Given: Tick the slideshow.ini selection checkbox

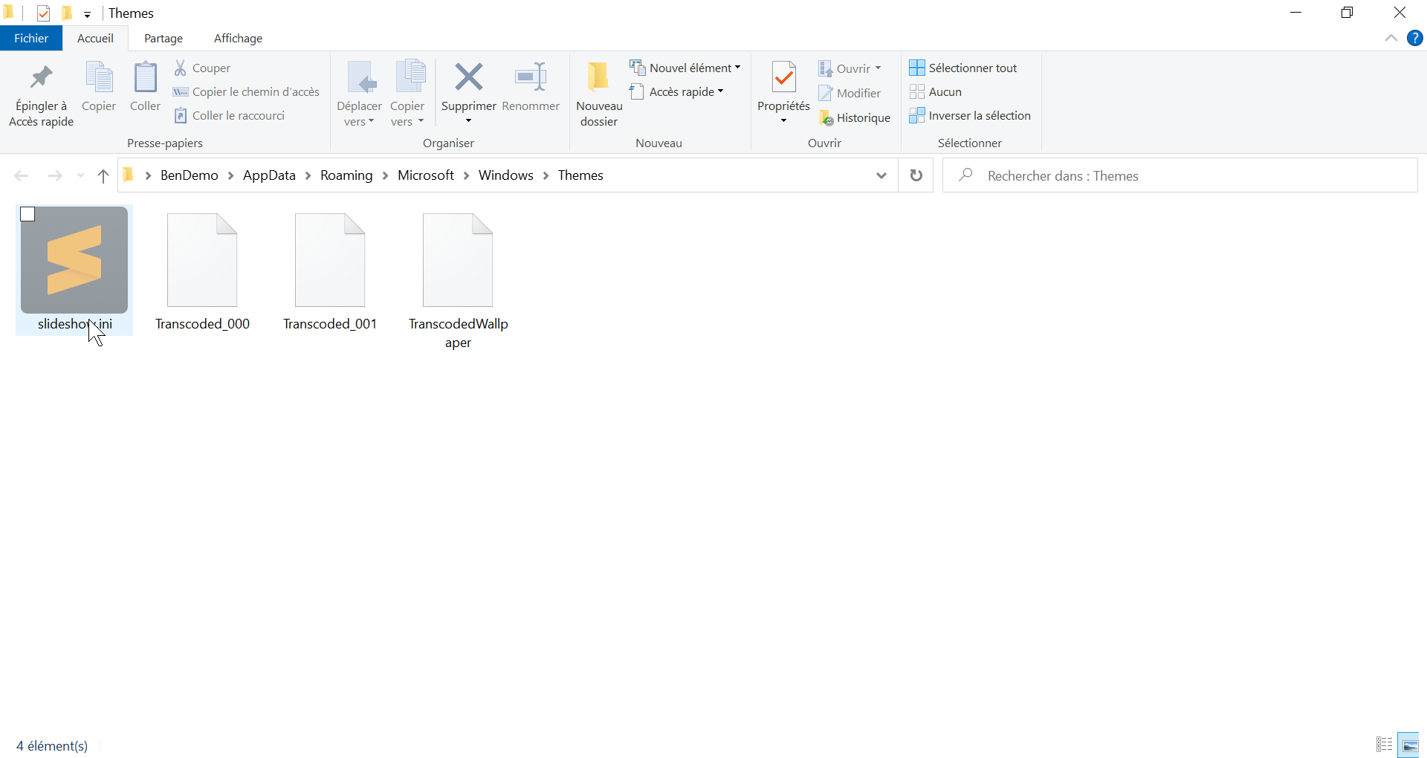Looking at the screenshot, I should tap(27, 215).
